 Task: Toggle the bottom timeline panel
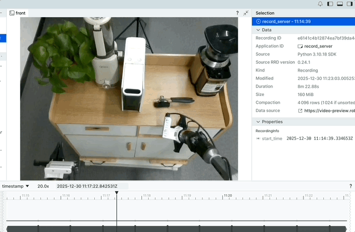(x=339, y=4)
